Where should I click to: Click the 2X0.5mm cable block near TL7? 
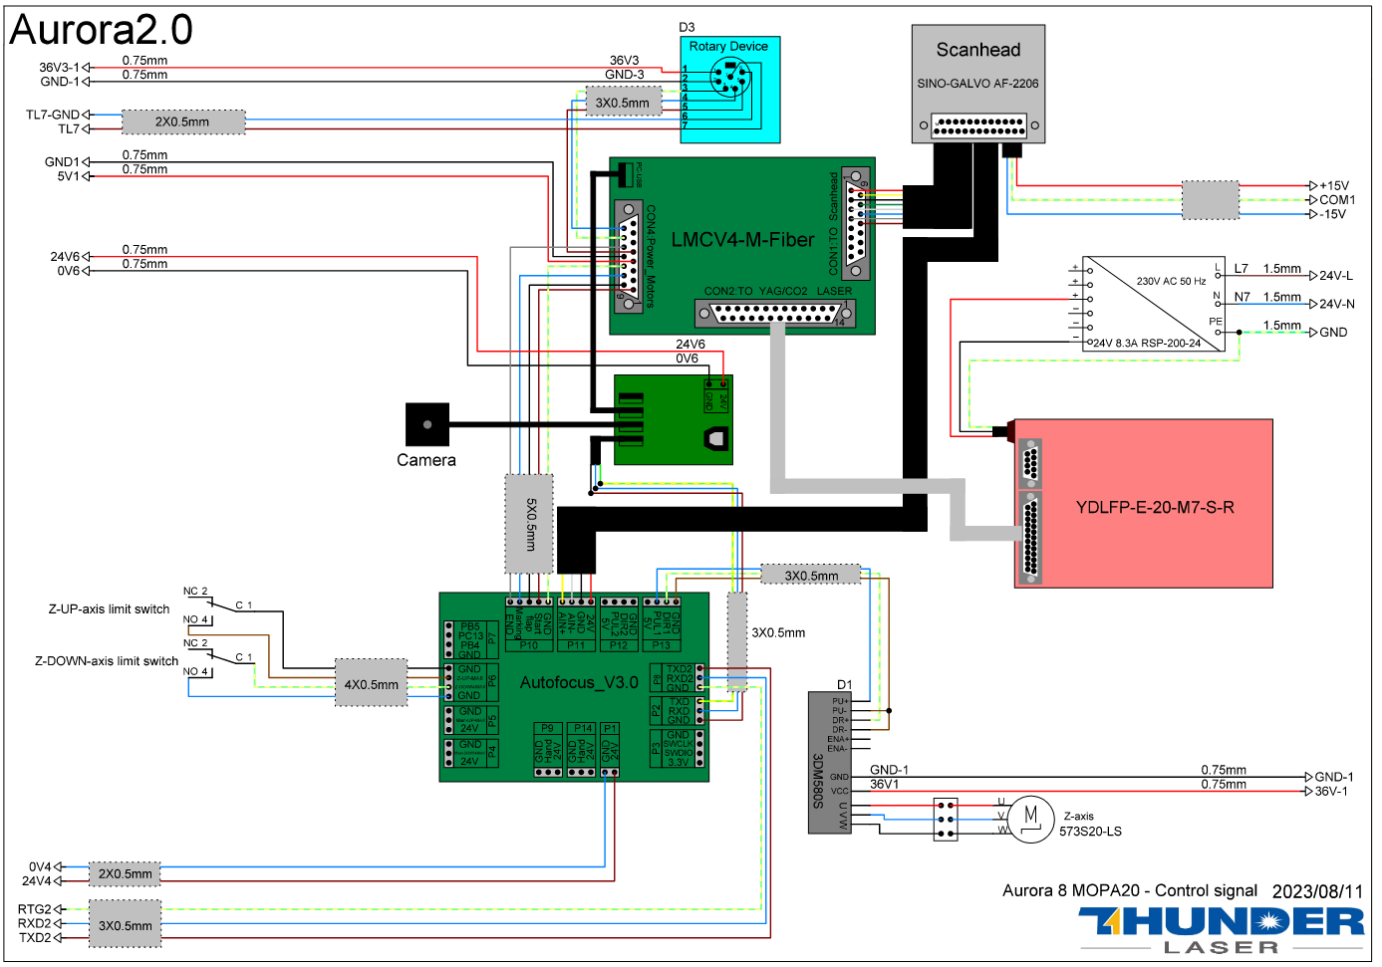tap(183, 121)
